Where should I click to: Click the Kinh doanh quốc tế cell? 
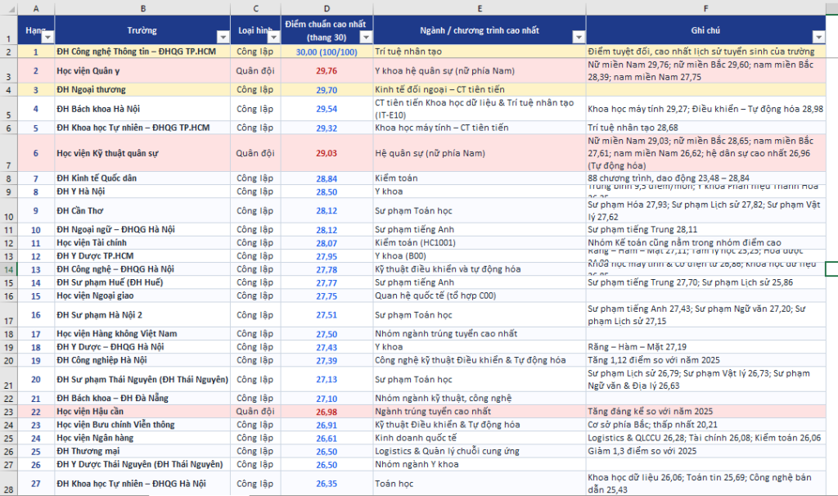tap(480, 438)
